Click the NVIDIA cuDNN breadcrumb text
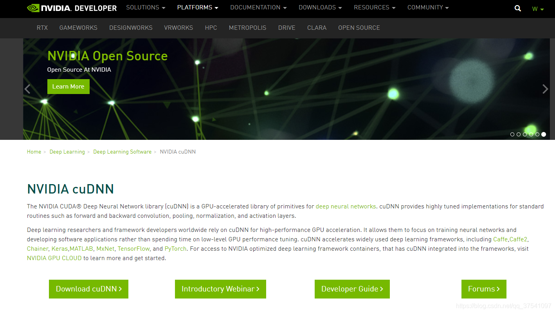 pyautogui.click(x=178, y=152)
